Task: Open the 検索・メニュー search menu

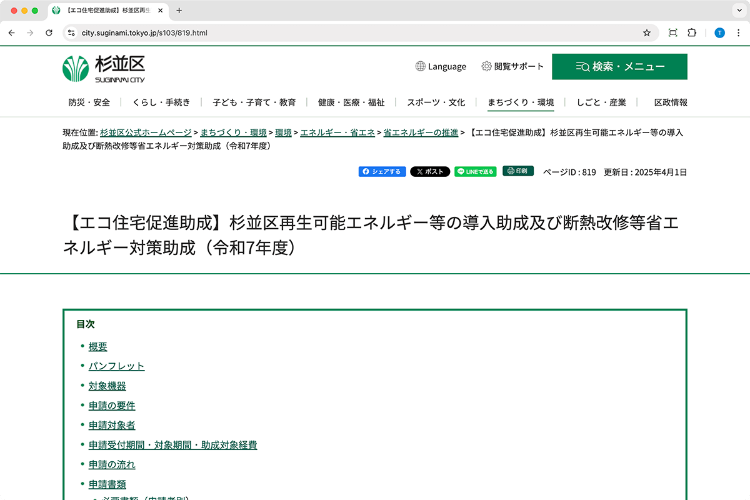Action: tap(619, 66)
